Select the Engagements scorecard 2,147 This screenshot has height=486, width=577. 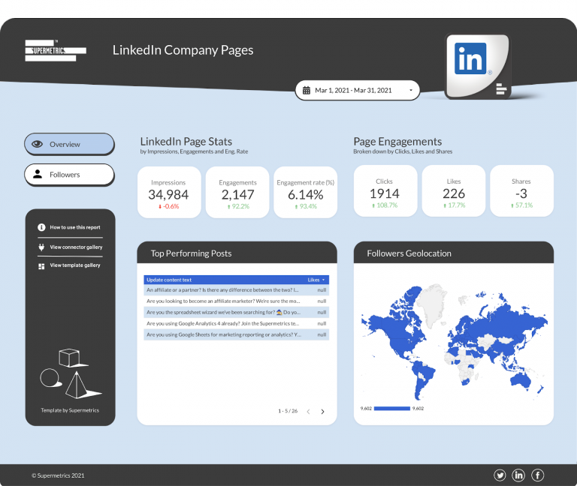[237, 192]
